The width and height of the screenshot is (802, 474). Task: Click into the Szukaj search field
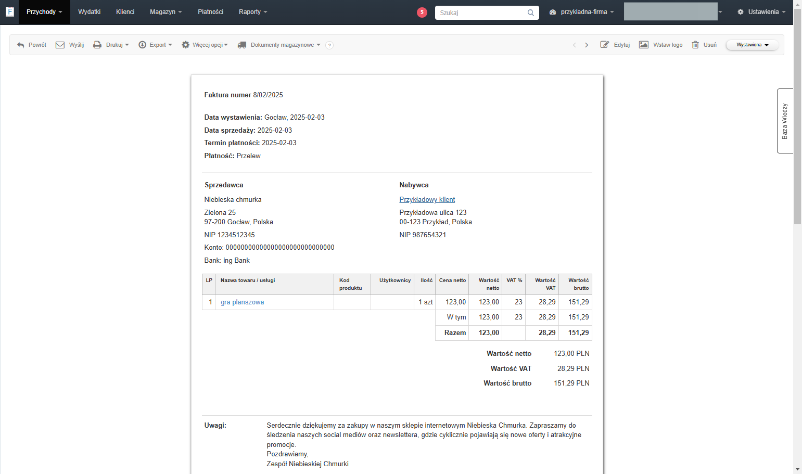tap(487, 12)
